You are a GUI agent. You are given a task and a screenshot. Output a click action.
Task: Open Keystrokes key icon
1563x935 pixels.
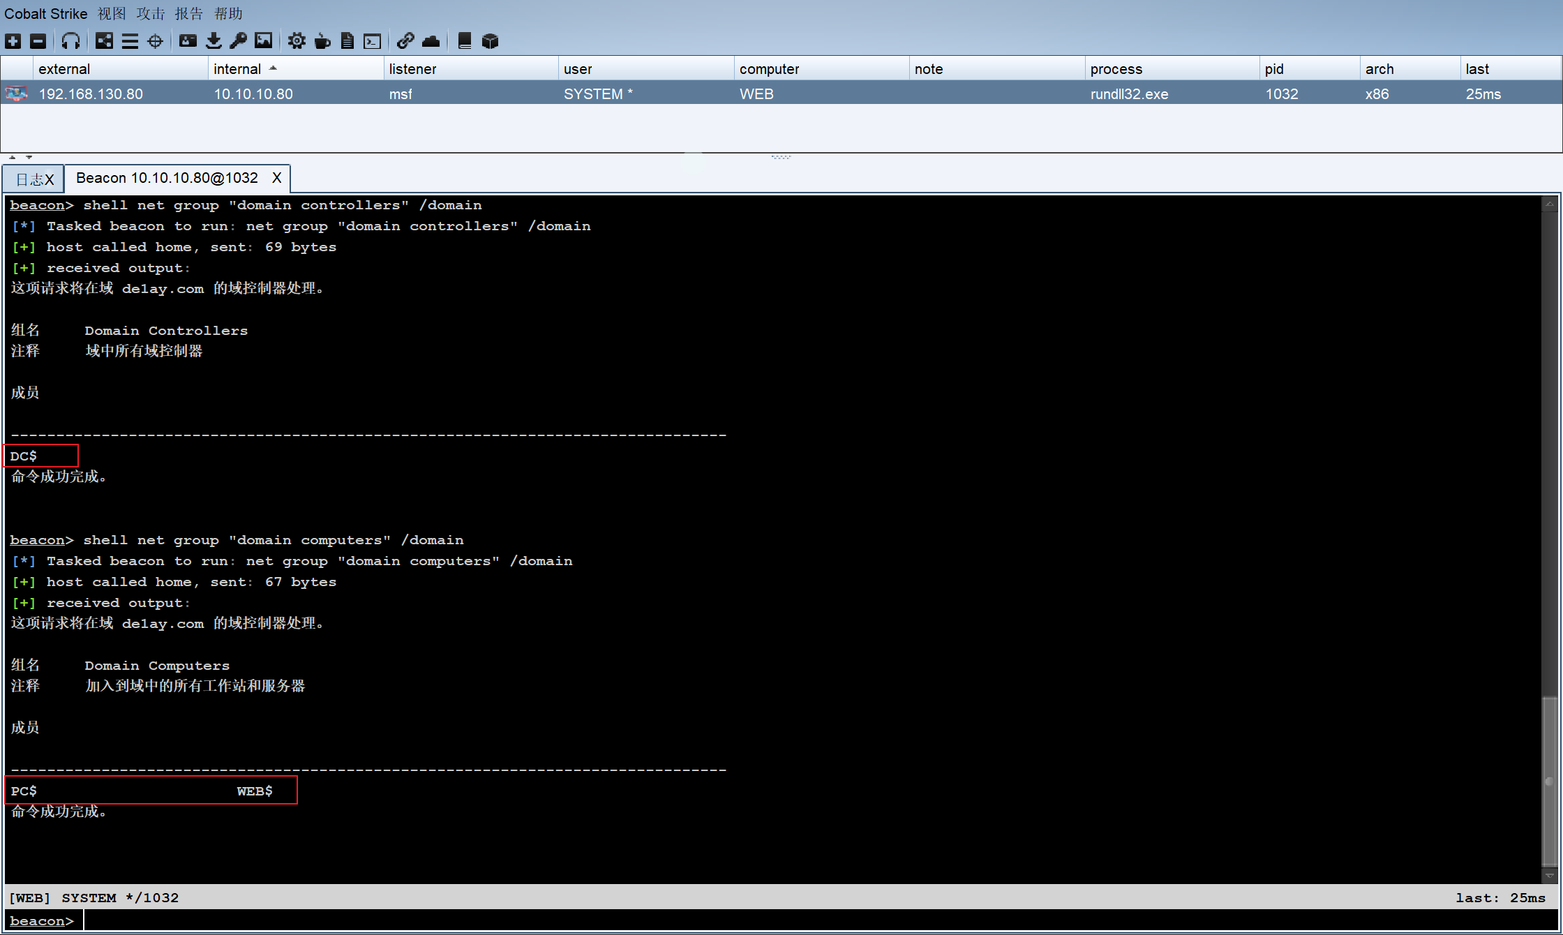(238, 41)
